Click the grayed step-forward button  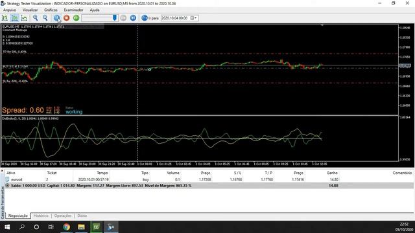coord(123,18)
